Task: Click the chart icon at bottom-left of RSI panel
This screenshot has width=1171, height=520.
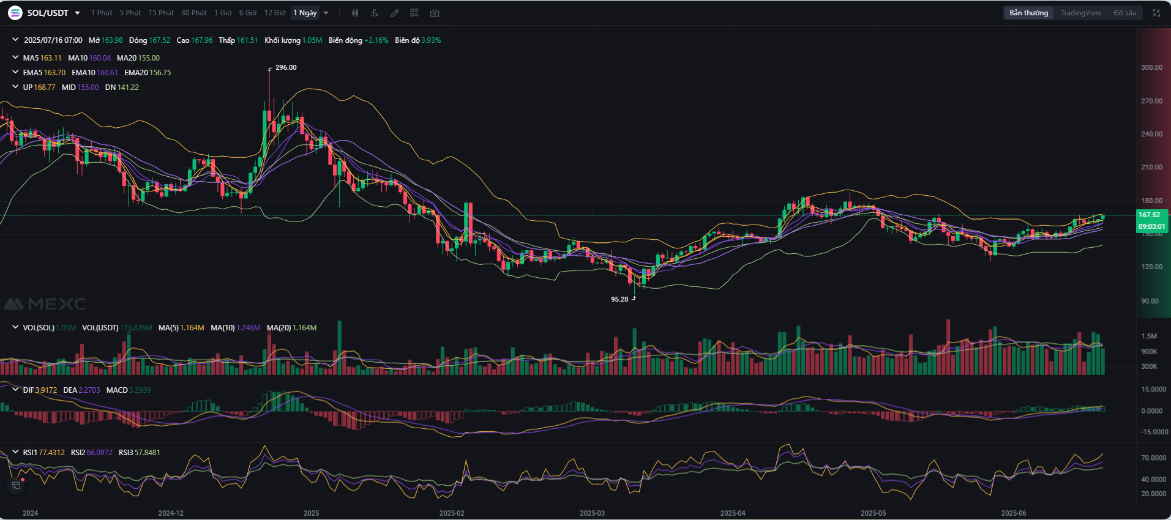Action: (x=17, y=485)
